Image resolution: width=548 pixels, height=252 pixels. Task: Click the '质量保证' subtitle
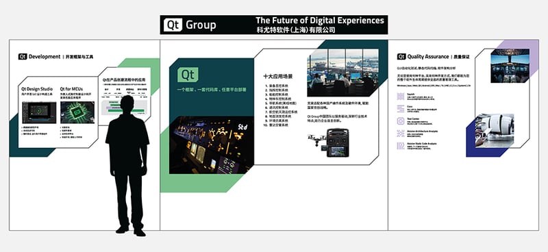462,57
